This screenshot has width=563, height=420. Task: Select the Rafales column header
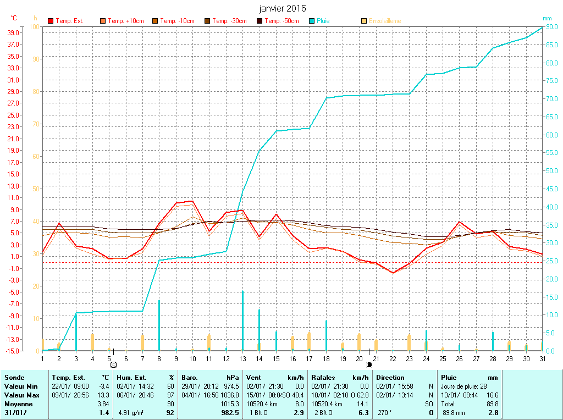point(323,378)
